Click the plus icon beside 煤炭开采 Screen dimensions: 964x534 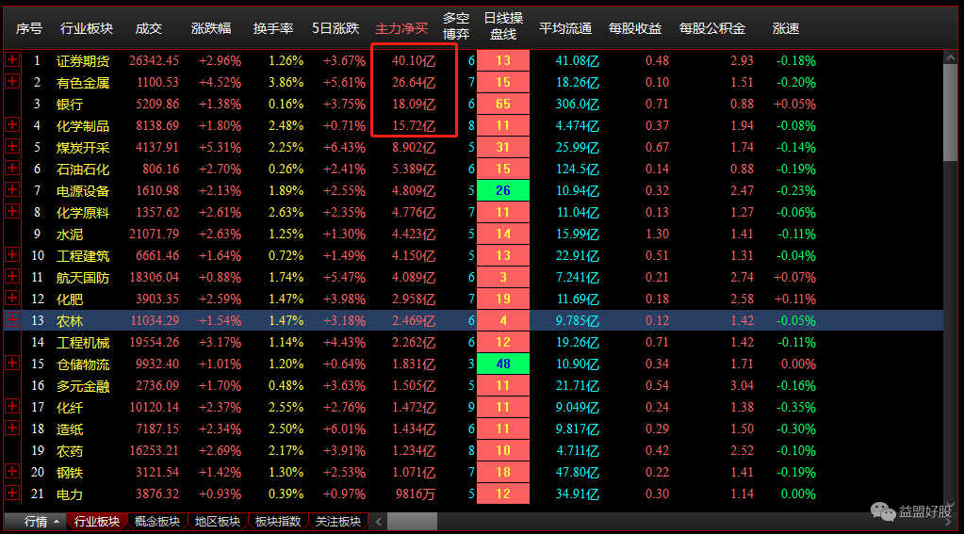[12, 147]
